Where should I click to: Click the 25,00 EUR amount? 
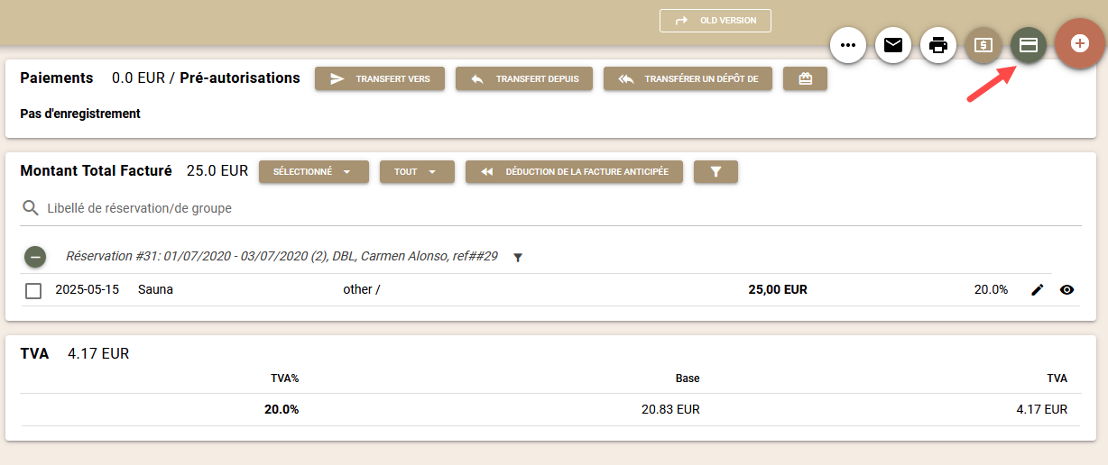pyautogui.click(x=778, y=289)
